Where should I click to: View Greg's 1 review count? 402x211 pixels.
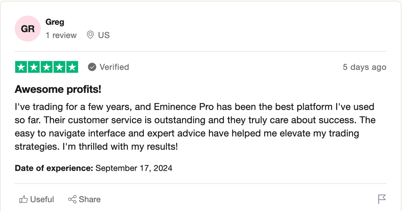[61, 35]
